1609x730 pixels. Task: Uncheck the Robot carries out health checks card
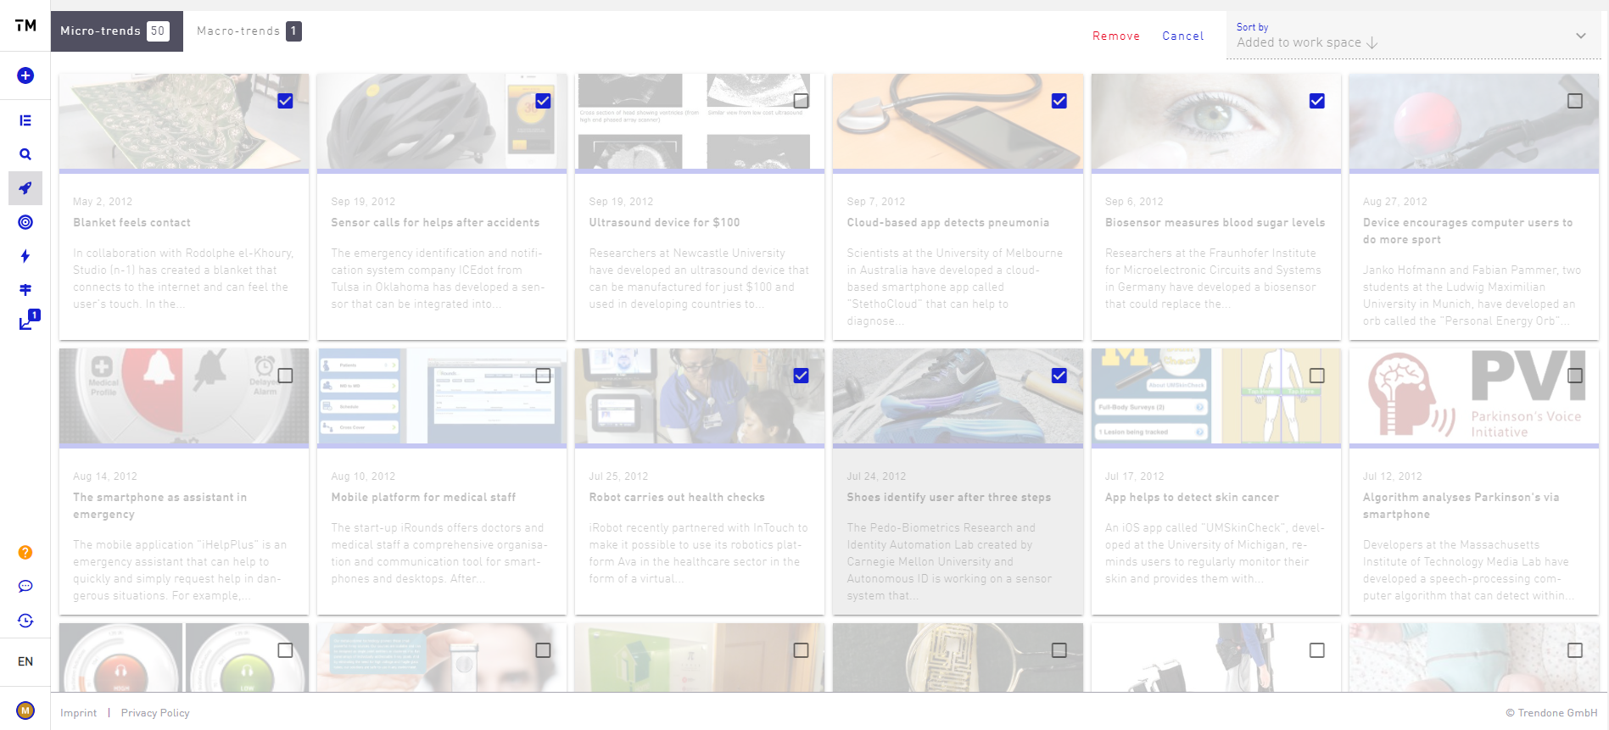(801, 376)
